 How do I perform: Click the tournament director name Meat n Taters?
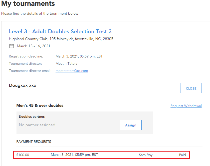66,63
